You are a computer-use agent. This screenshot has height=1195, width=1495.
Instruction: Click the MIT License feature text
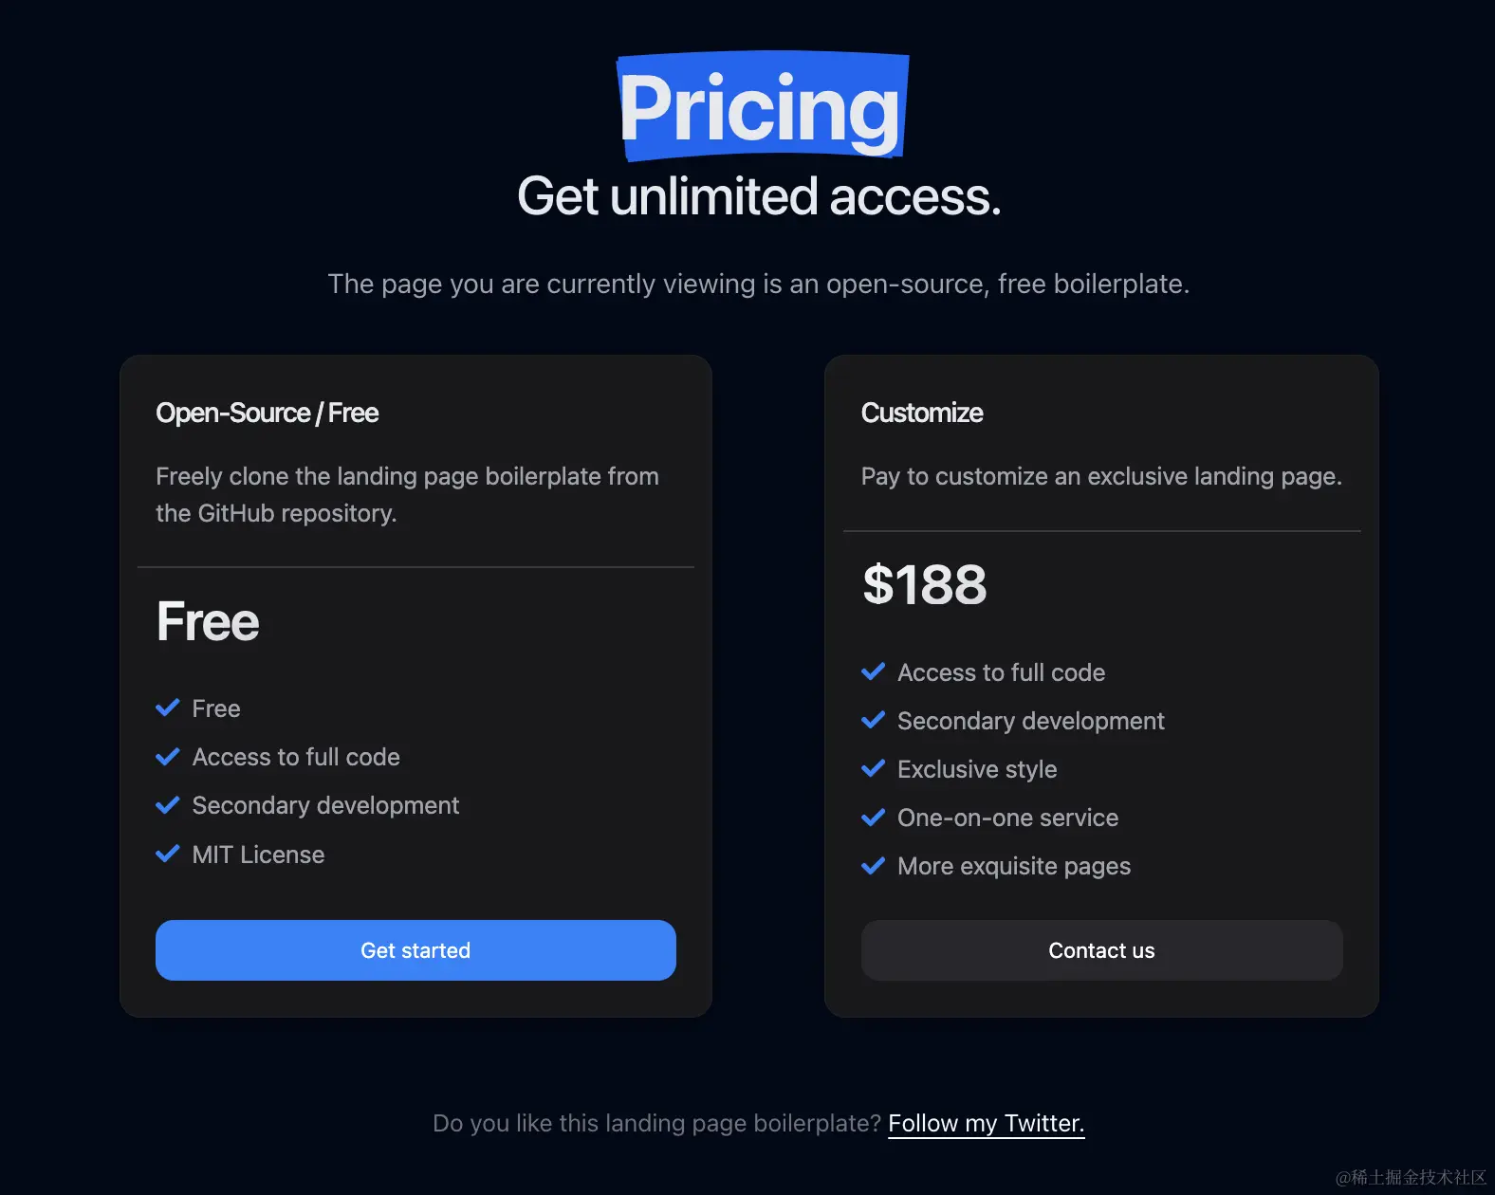pyautogui.click(x=258, y=855)
